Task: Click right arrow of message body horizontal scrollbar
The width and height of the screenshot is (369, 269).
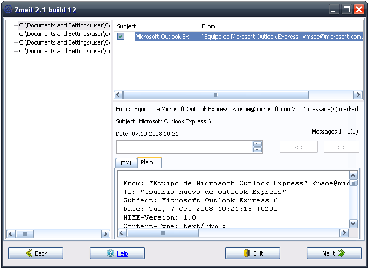Action: (x=344, y=233)
